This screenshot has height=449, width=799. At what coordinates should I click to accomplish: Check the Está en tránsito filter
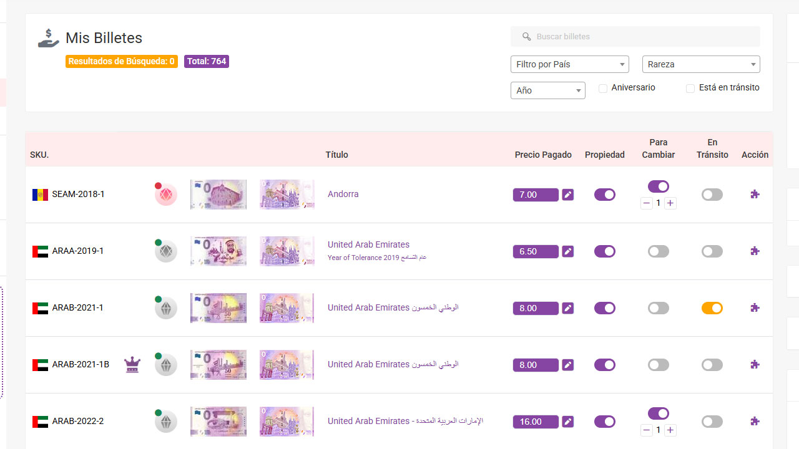click(690, 89)
